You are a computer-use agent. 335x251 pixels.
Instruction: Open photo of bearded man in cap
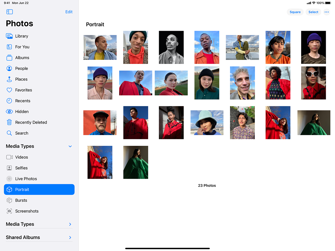(x=100, y=123)
